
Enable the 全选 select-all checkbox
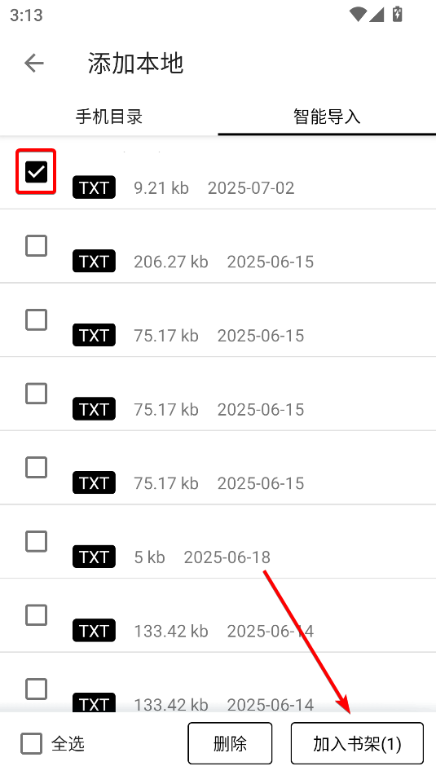click(x=31, y=743)
